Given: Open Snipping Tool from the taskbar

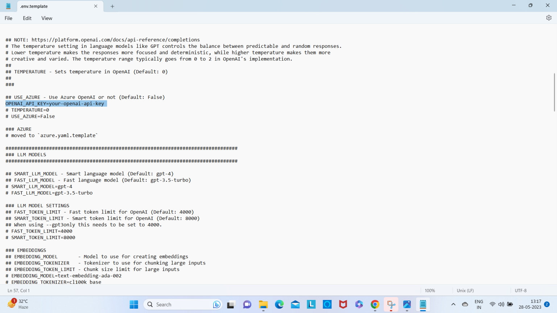Looking at the screenshot, I should [391, 305].
